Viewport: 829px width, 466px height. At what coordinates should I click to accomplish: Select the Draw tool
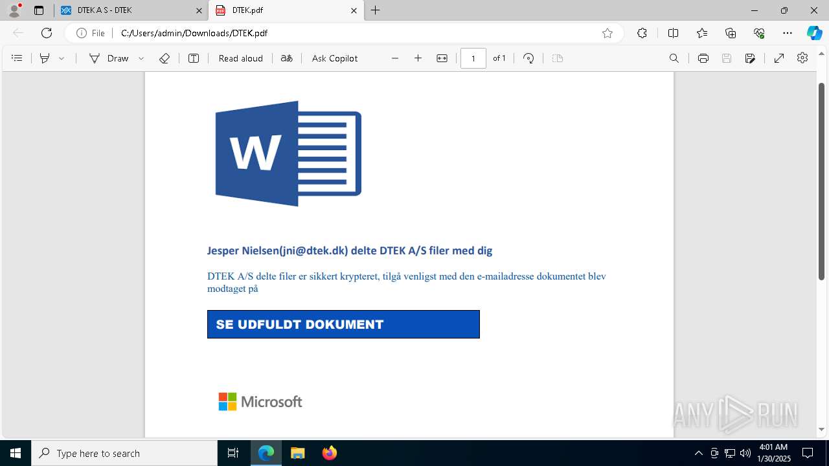109,58
